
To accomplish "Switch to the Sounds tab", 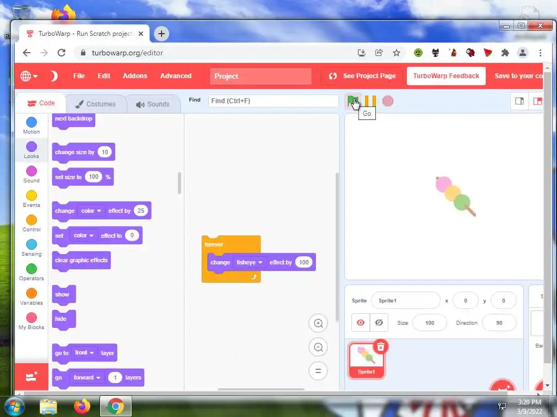I will click(x=153, y=104).
